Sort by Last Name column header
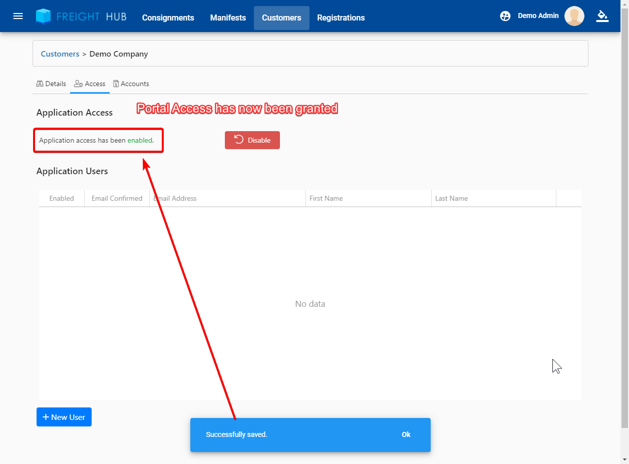Viewport: 629px width, 464px height. (x=451, y=198)
